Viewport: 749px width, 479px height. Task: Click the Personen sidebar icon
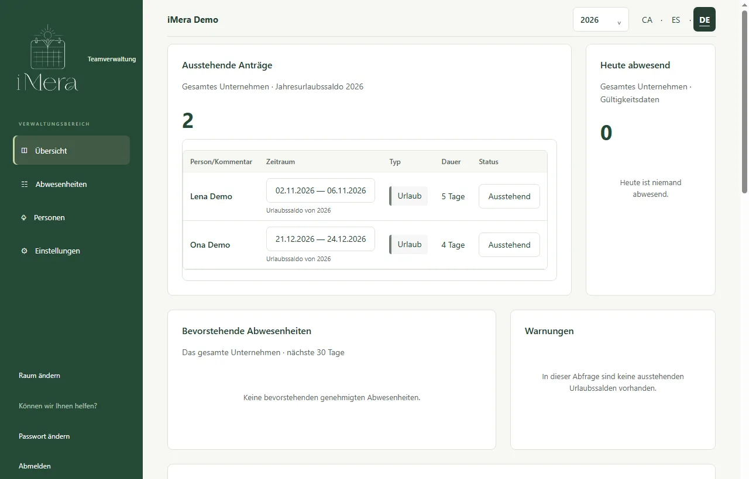click(x=24, y=217)
